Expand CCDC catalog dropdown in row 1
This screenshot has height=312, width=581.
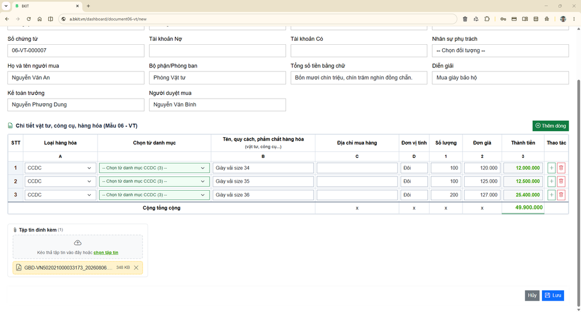(154, 168)
